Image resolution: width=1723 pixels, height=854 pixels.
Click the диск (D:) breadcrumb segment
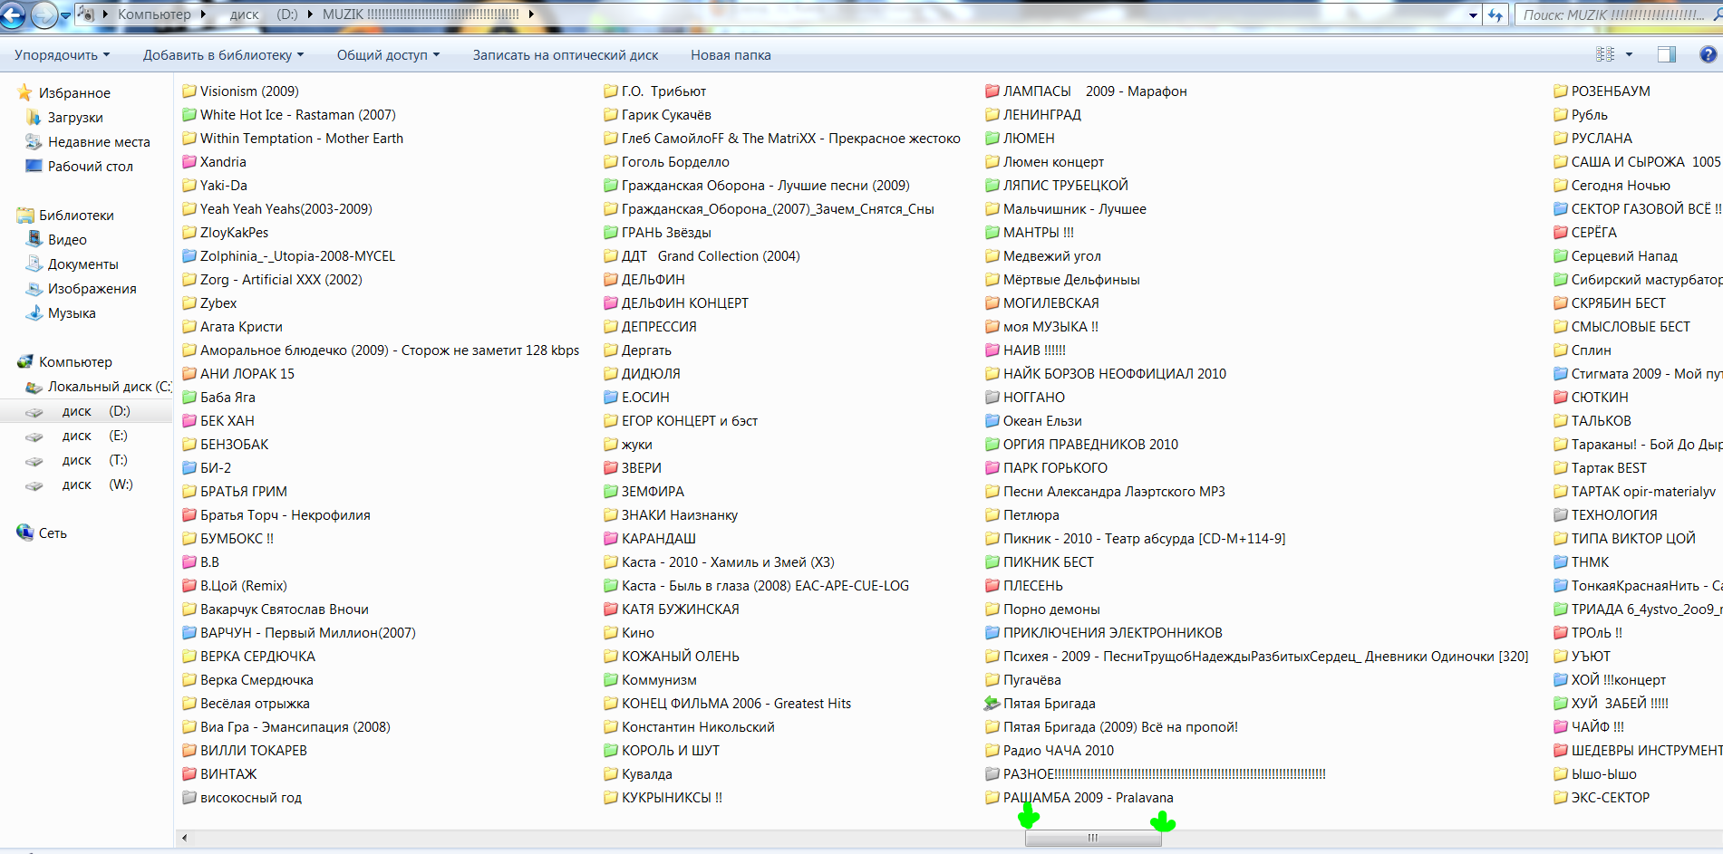coord(264,14)
